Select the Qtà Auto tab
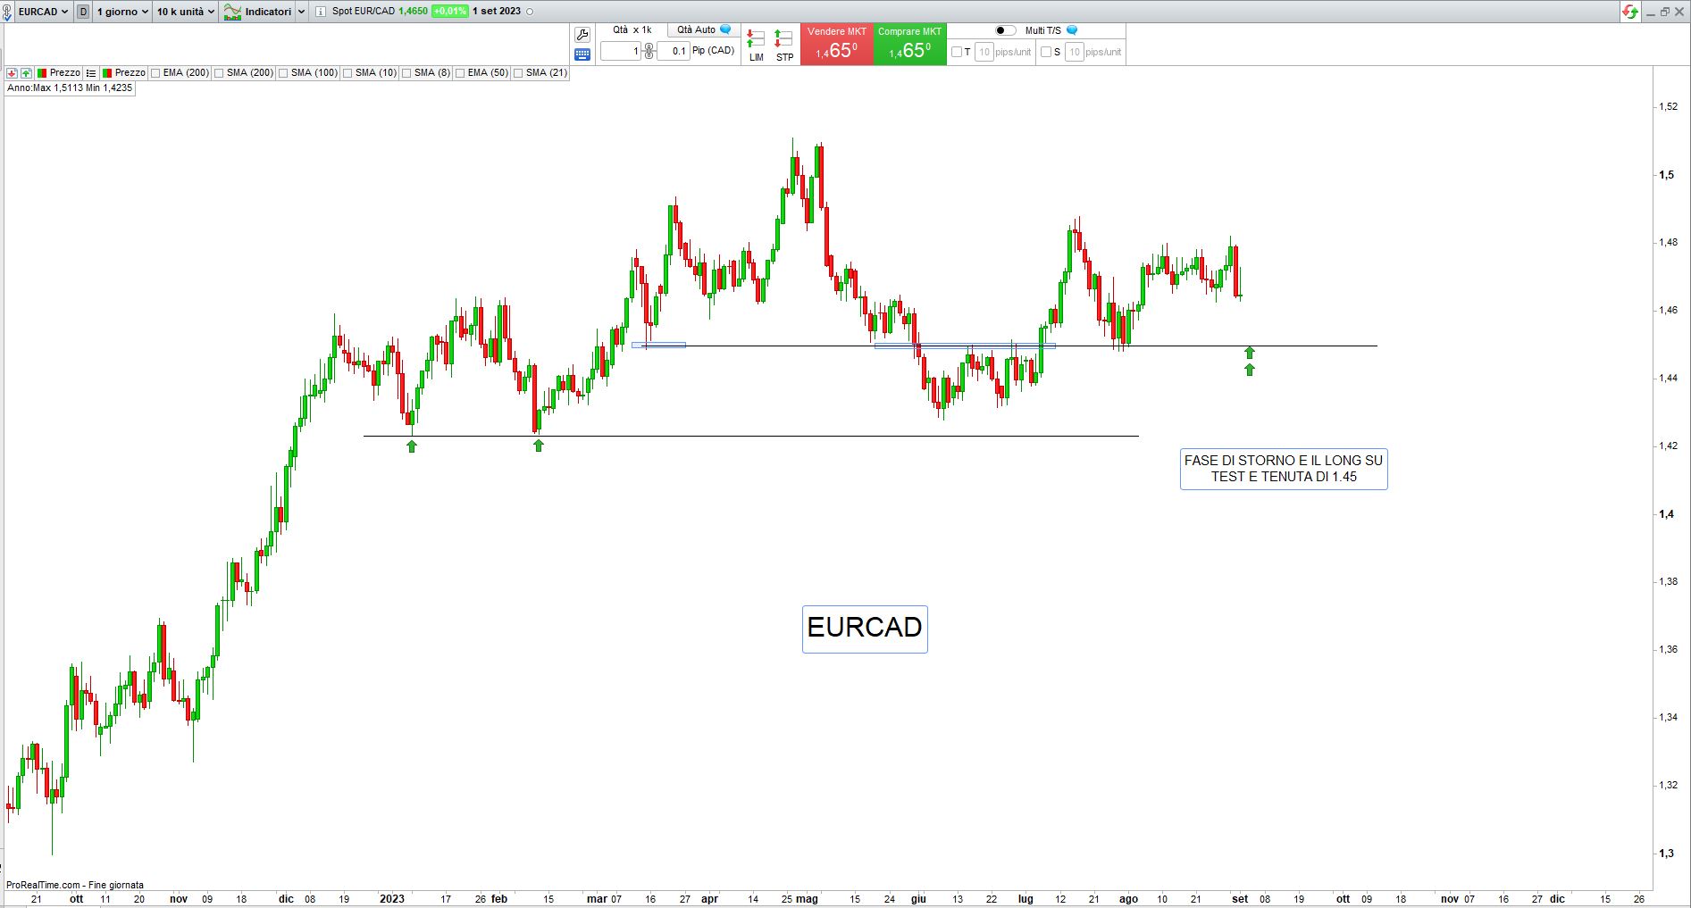Screen dimensions: 1691x908 click(703, 30)
